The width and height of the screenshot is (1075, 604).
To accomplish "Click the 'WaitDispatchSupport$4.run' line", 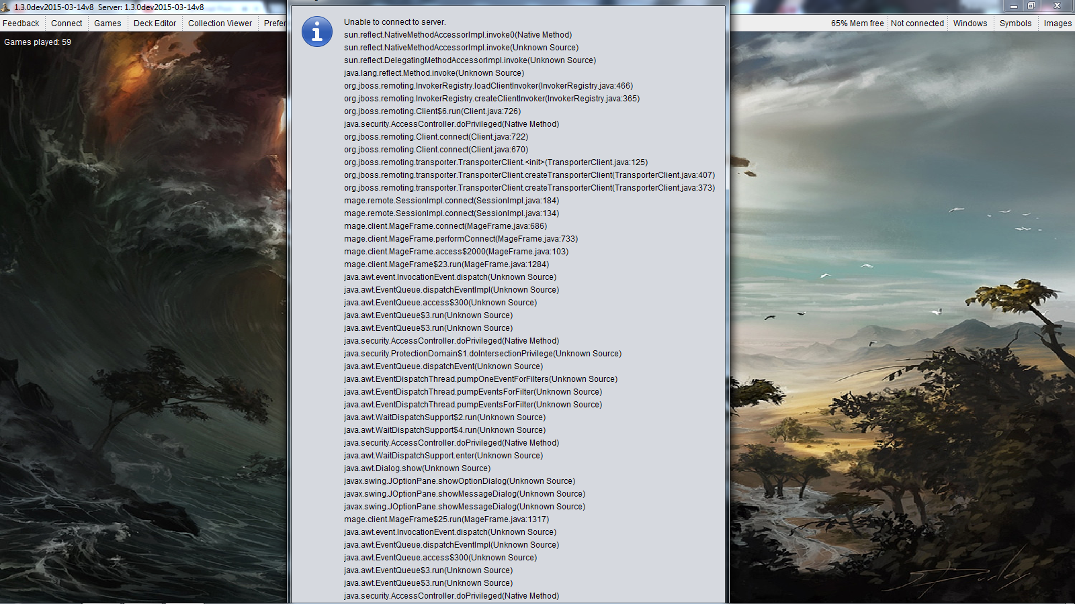I will (x=445, y=430).
